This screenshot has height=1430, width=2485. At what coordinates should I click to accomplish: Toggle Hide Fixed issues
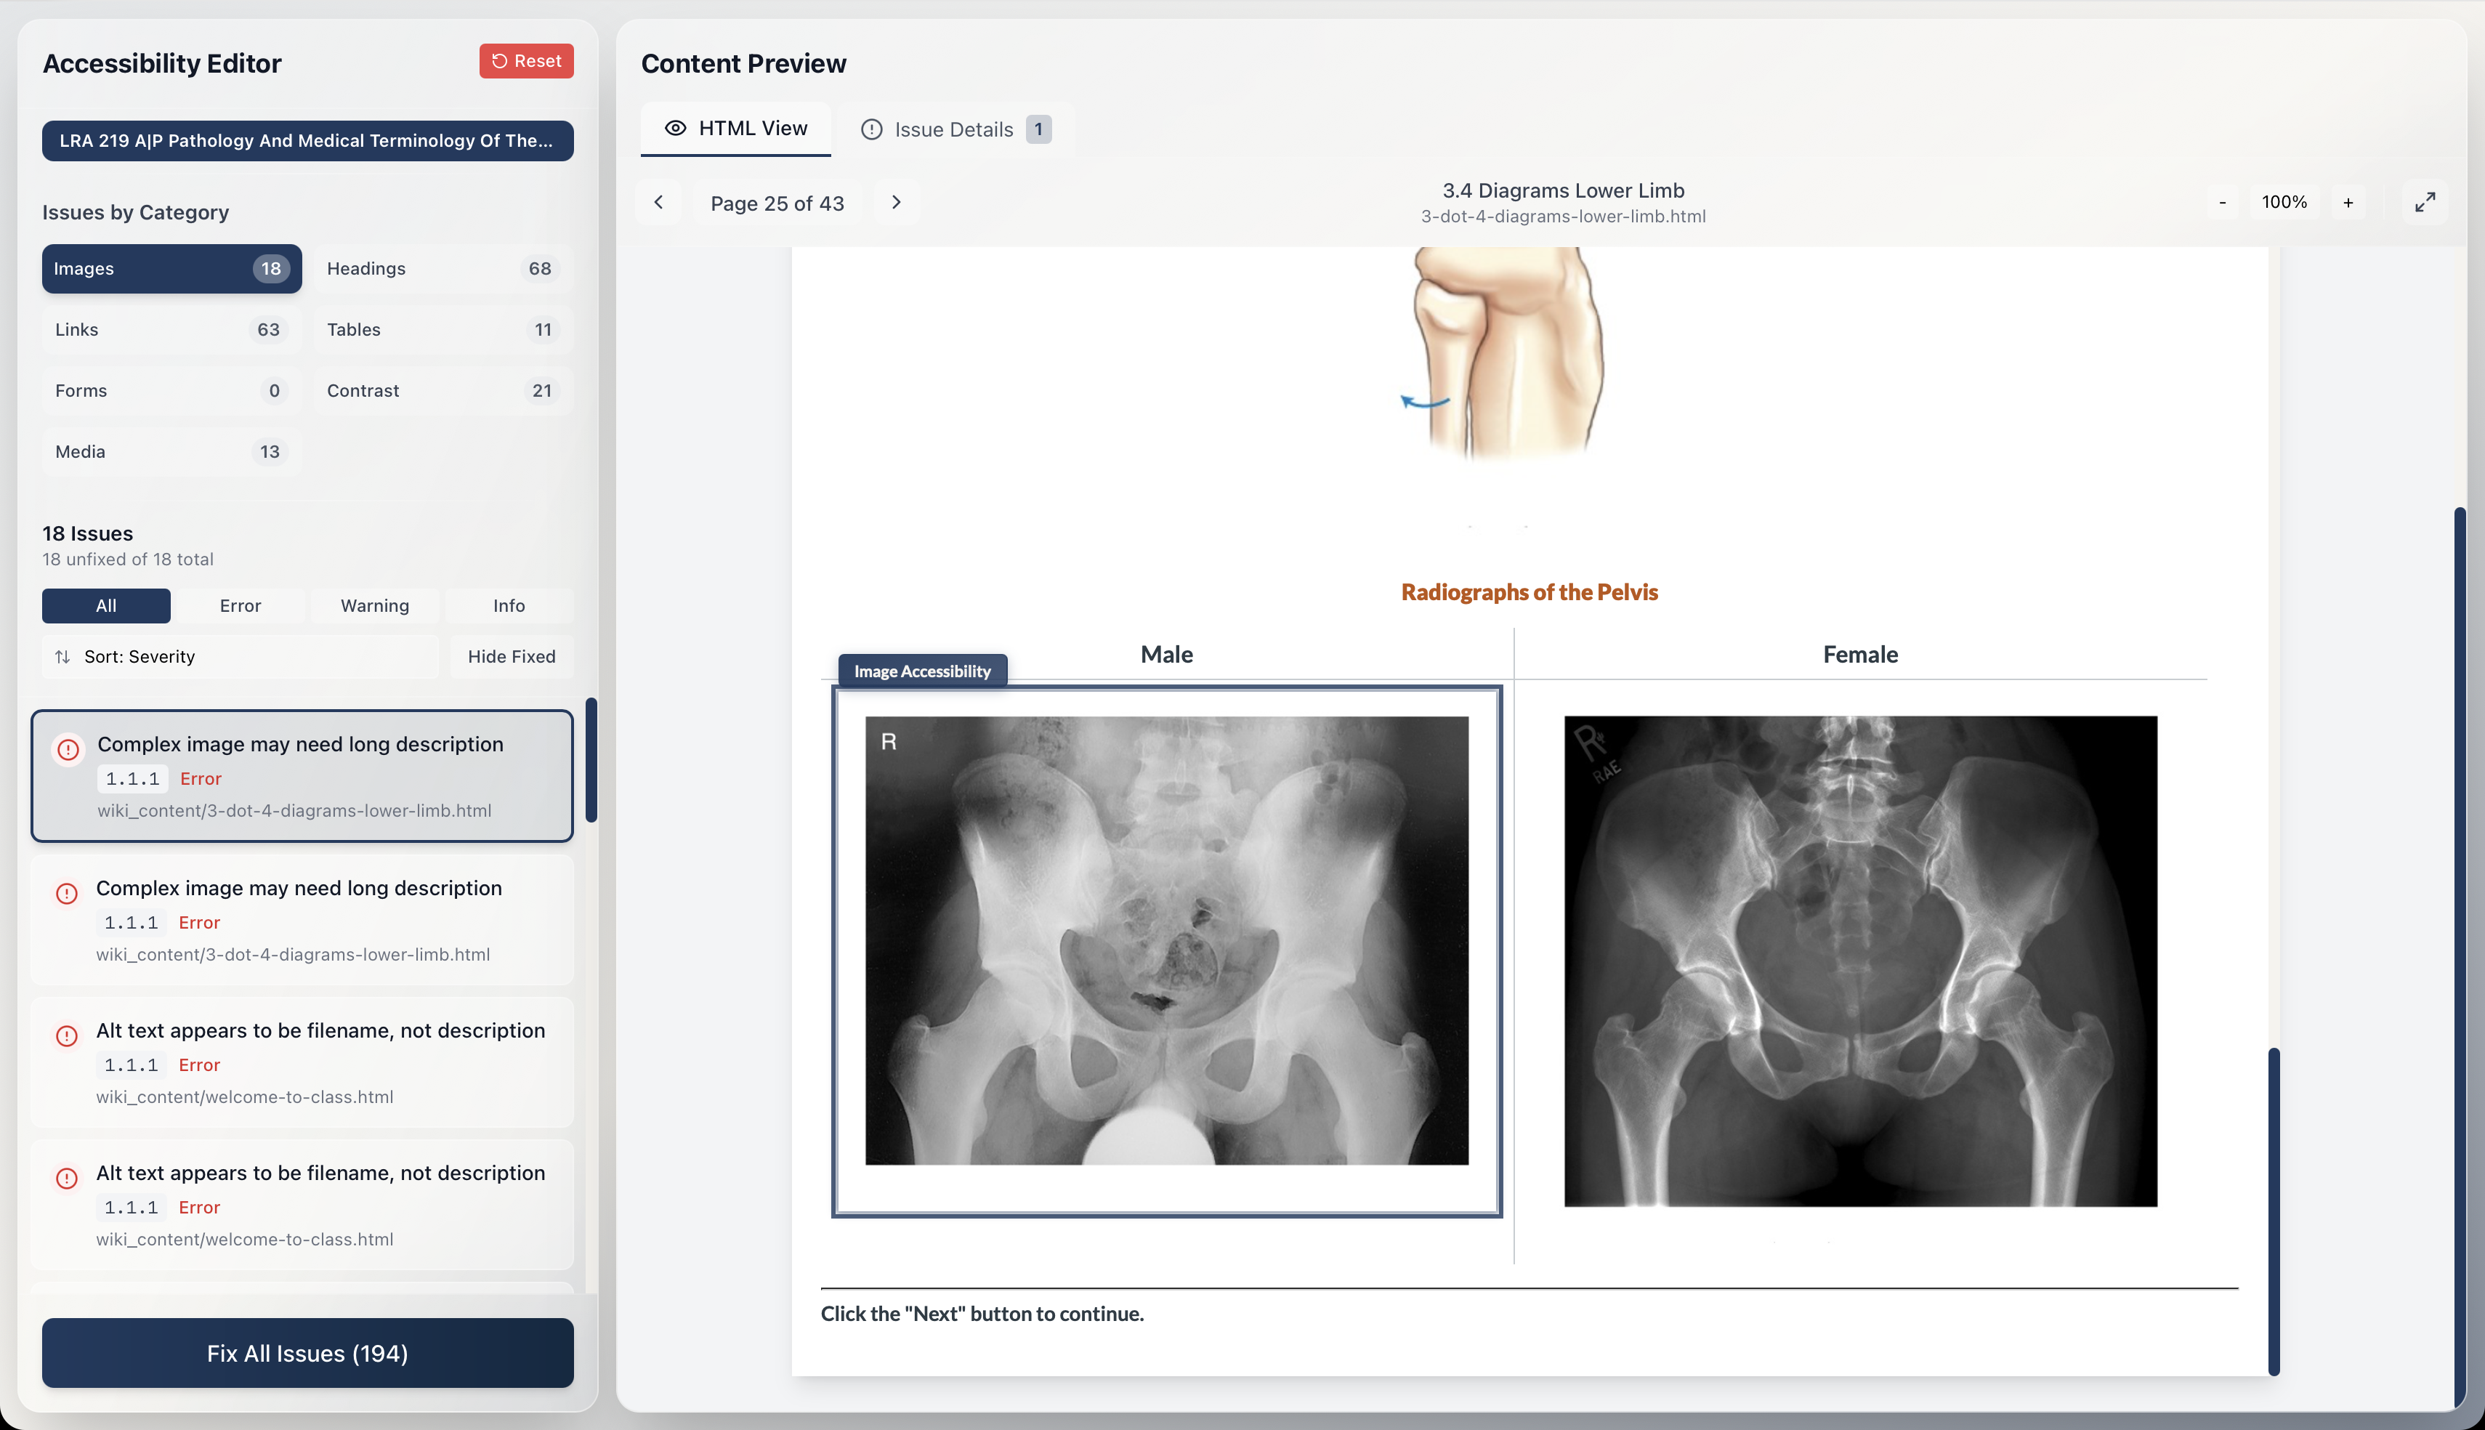pyautogui.click(x=511, y=656)
